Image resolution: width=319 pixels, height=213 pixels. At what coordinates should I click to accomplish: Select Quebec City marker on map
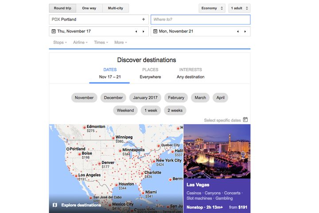[159, 146]
